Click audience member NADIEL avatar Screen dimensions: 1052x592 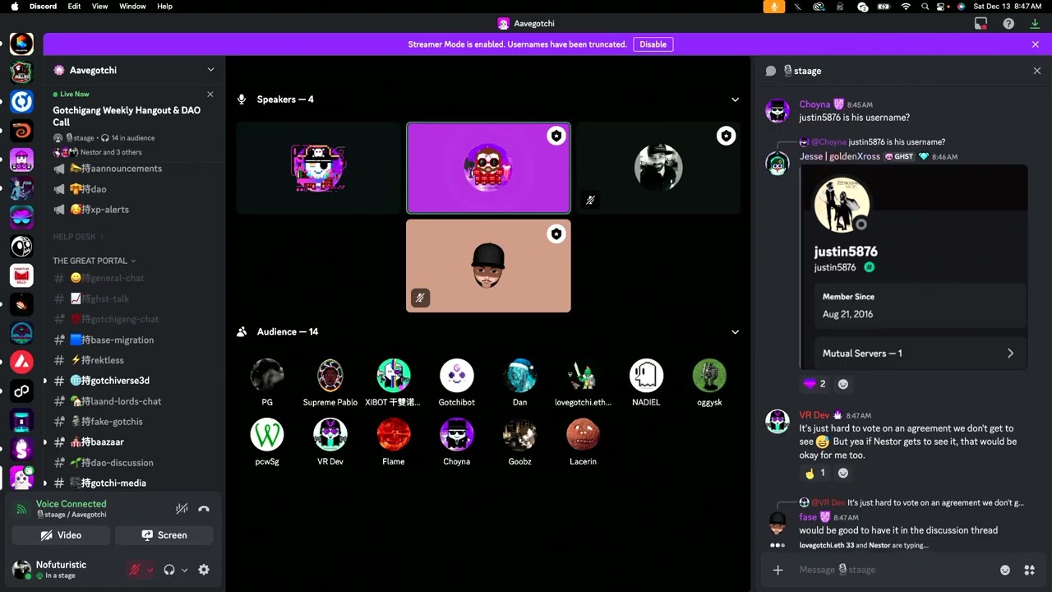point(646,376)
